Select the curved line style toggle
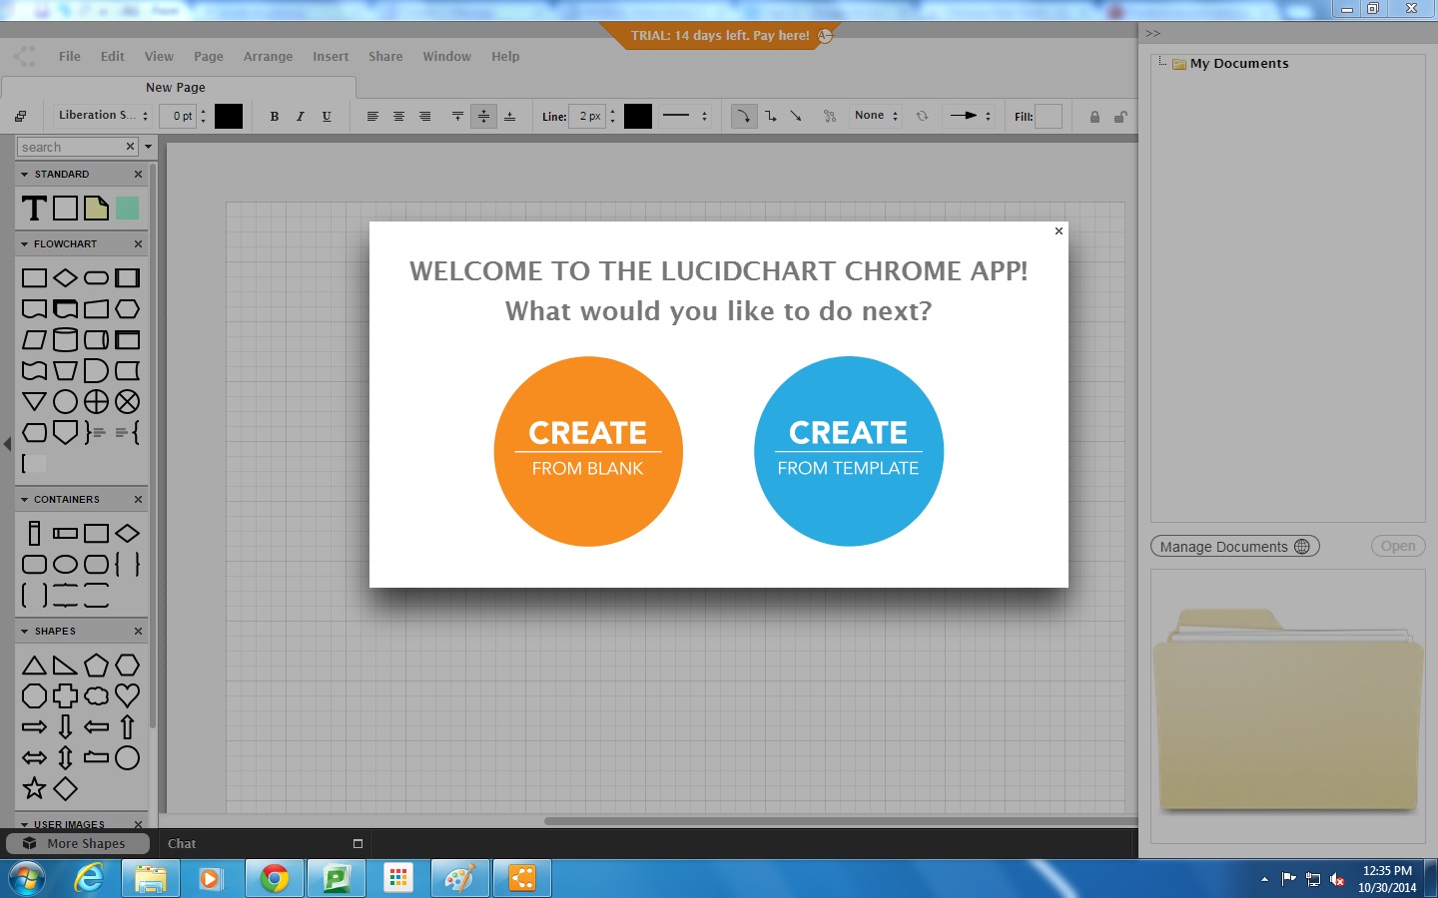This screenshot has width=1438, height=898. (744, 116)
